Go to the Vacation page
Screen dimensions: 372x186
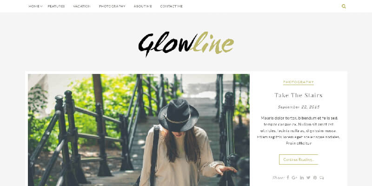click(x=82, y=7)
